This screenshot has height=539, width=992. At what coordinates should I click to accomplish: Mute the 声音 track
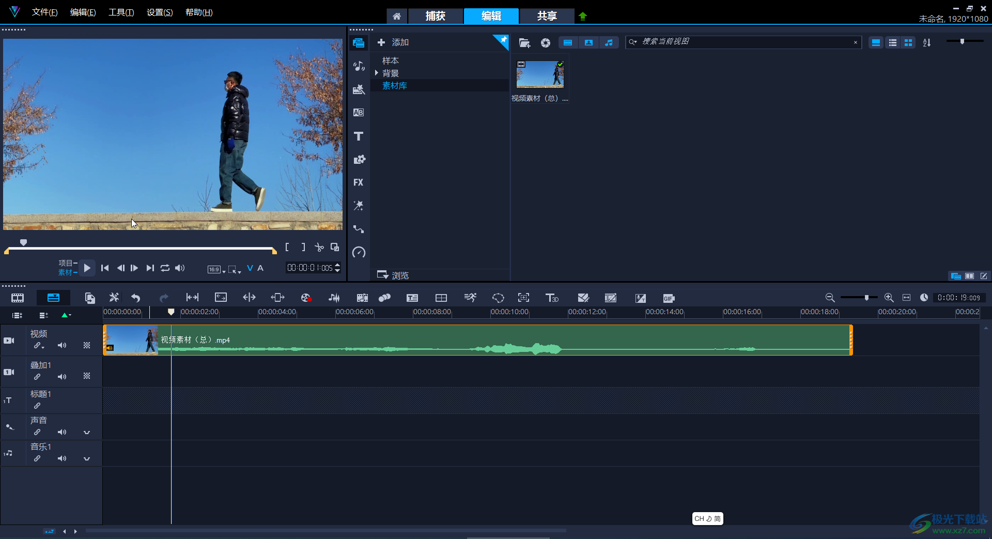[x=62, y=432]
